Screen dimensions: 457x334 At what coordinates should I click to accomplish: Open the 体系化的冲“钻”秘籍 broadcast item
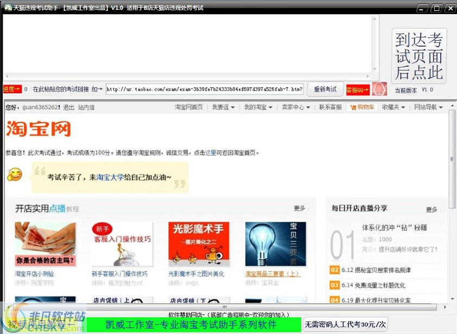tap(395, 227)
